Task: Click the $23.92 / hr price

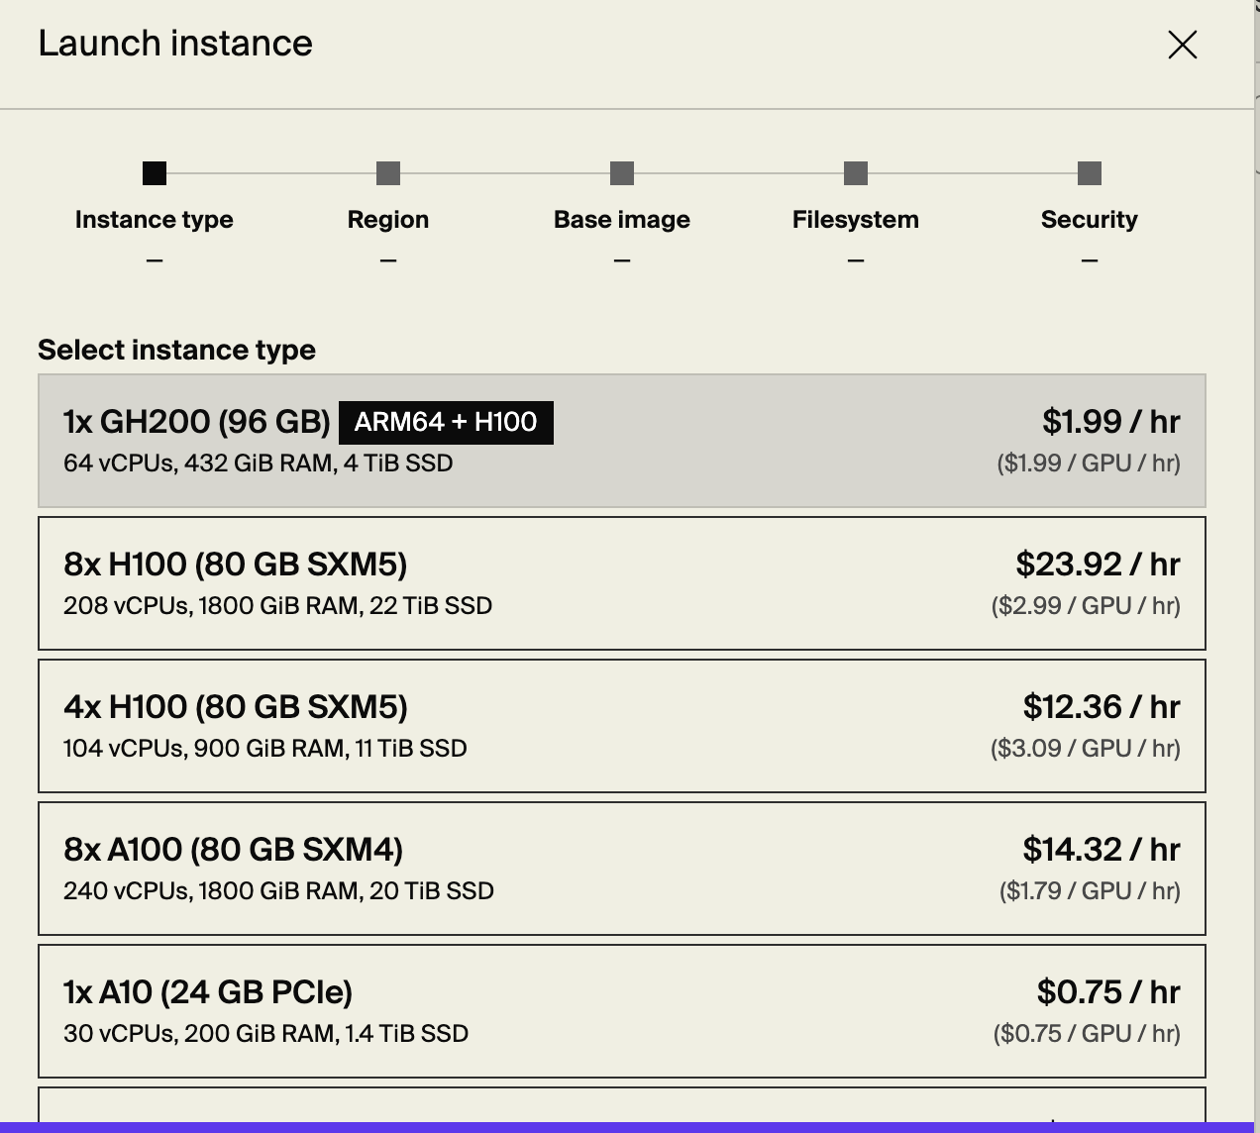Action: [1098, 565]
